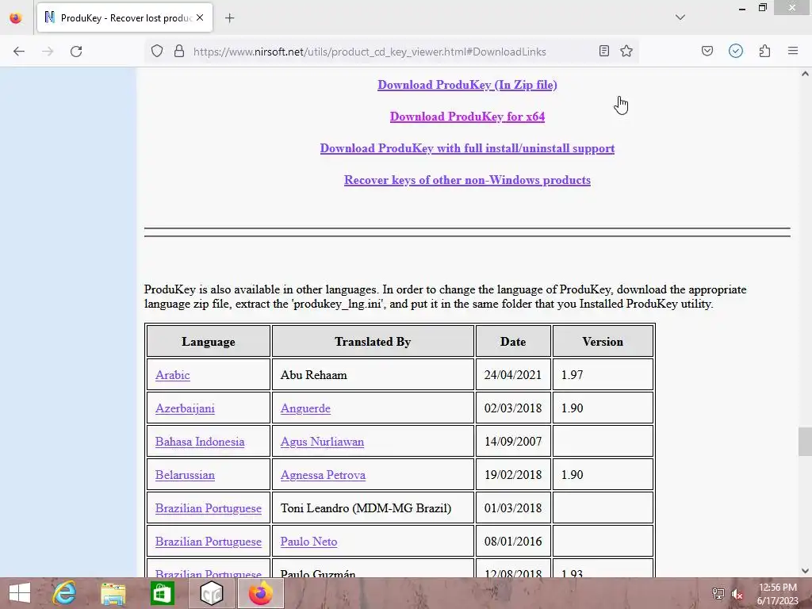This screenshot has height=609, width=812.
Task: Open Recover keys of other non-Windows products
Action: point(467,180)
